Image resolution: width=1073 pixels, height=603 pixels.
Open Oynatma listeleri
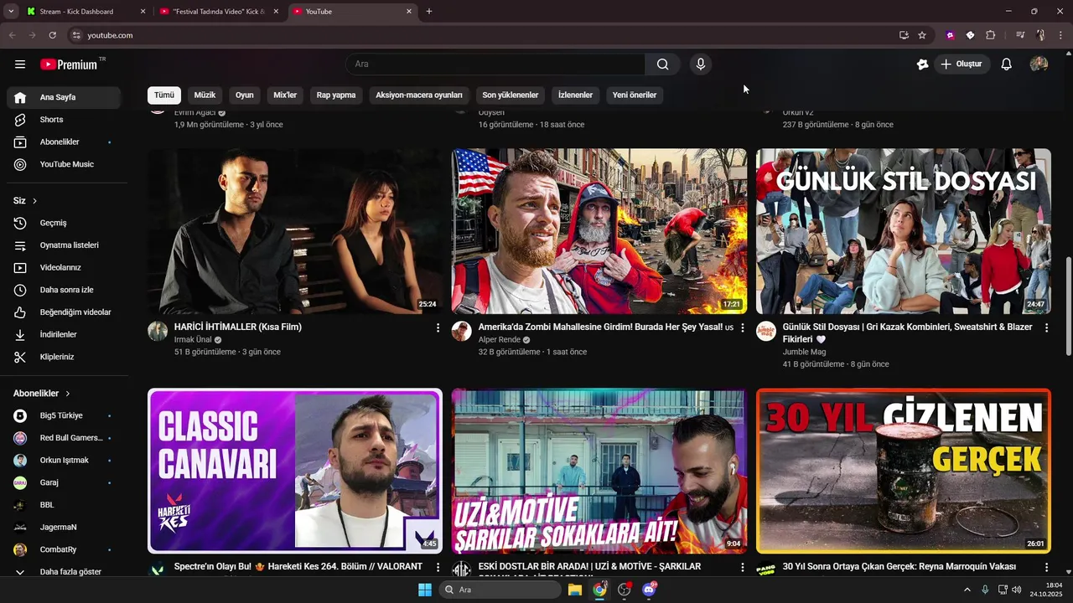coord(64,245)
